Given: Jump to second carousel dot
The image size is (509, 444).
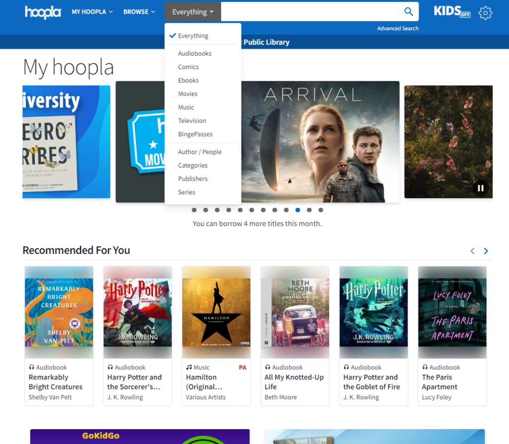Looking at the screenshot, I should click(x=205, y=210).
